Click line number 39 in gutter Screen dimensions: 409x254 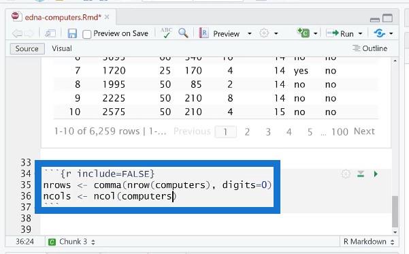pos(26,229)
